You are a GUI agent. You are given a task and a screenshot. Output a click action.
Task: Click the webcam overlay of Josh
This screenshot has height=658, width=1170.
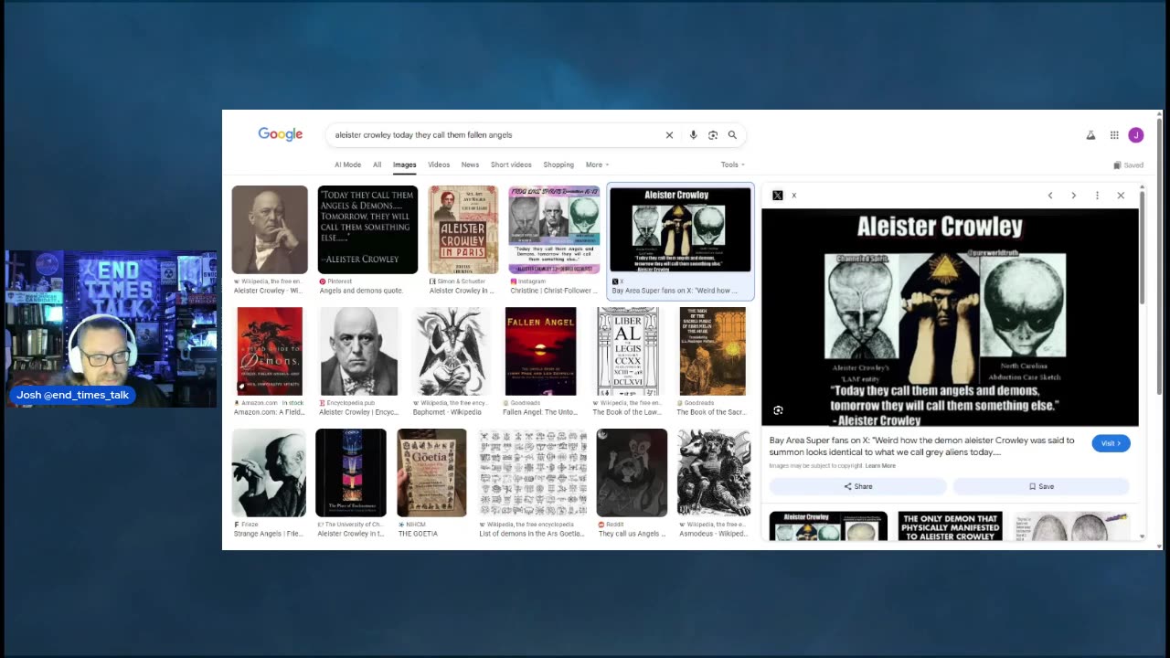111,329
